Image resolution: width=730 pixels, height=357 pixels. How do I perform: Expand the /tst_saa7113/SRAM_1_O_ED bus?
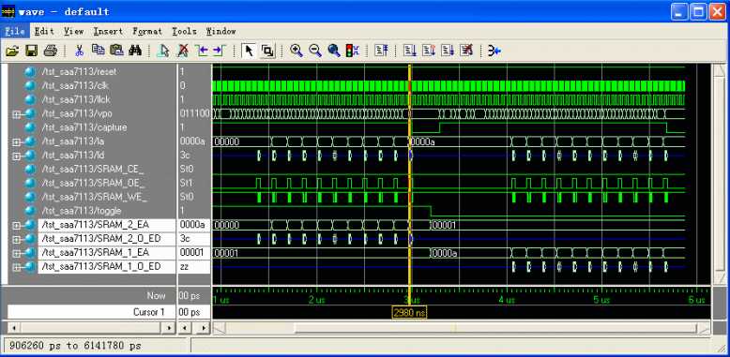pos(16,267)
